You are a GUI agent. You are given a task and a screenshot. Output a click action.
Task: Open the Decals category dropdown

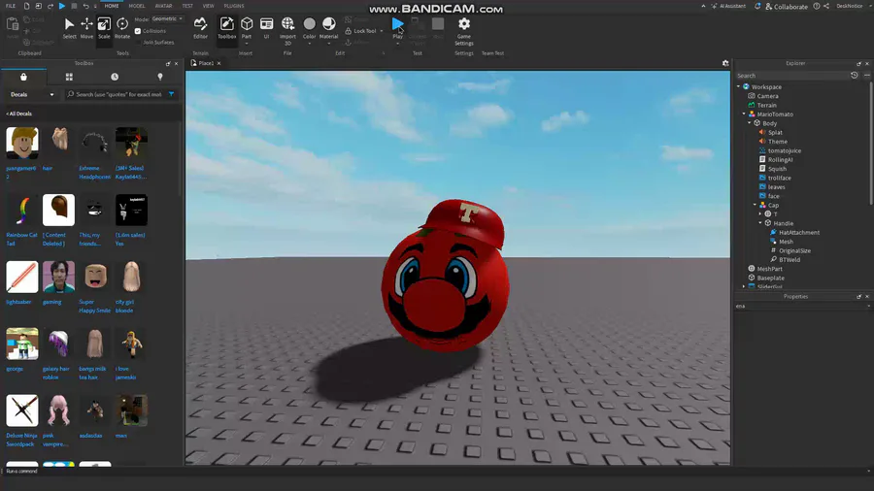(x=32, y=95)
